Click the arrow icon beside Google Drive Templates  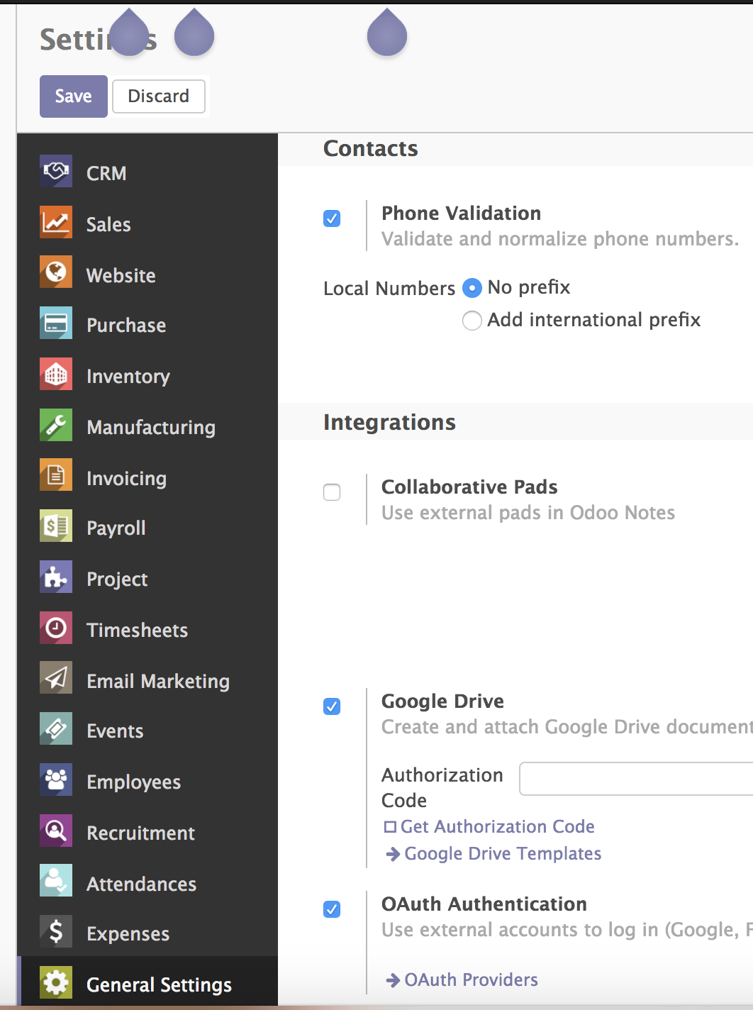pos(393,854)
